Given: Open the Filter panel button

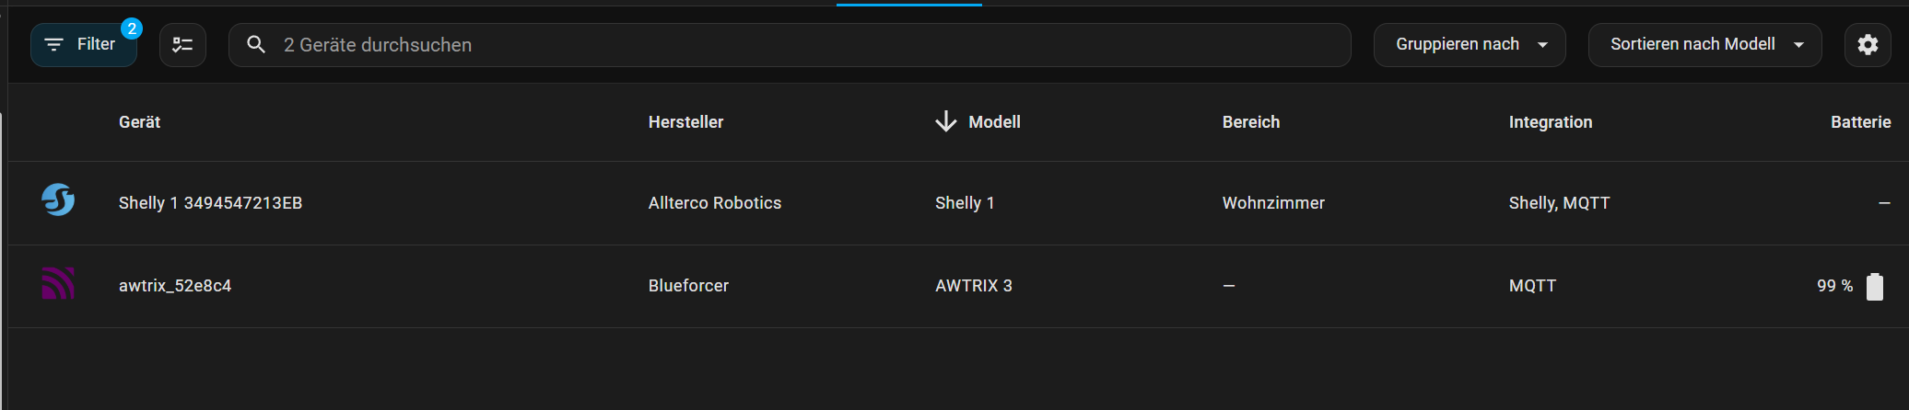Looking at the screenshot, I should tap(83, 45).
